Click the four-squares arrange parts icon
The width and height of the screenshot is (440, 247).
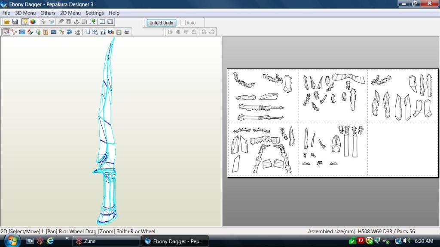point(95,32)
